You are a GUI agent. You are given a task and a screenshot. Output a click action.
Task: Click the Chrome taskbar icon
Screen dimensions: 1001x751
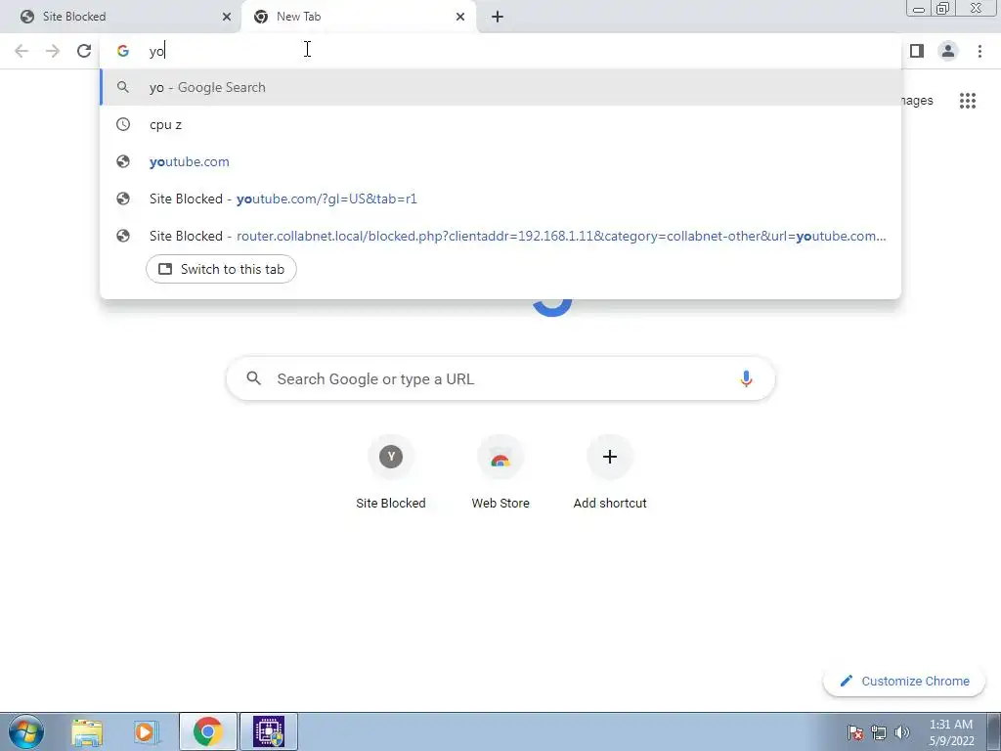207,731
